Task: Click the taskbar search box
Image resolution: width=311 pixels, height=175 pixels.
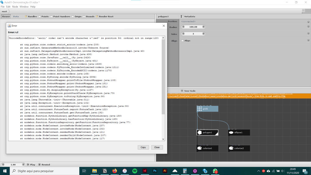Action: tap(44, 171)
